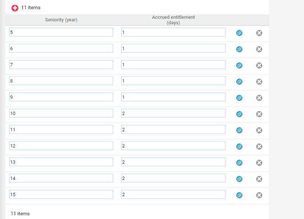Focus the seniority field containing 9
The width and height of the screenshot is (304, 219).
pos(61,97)
